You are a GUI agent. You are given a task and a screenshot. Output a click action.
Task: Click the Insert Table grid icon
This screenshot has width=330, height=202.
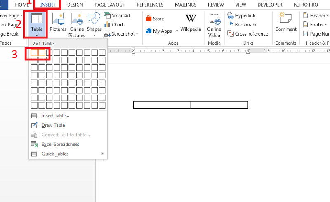(x=34, y=116)
